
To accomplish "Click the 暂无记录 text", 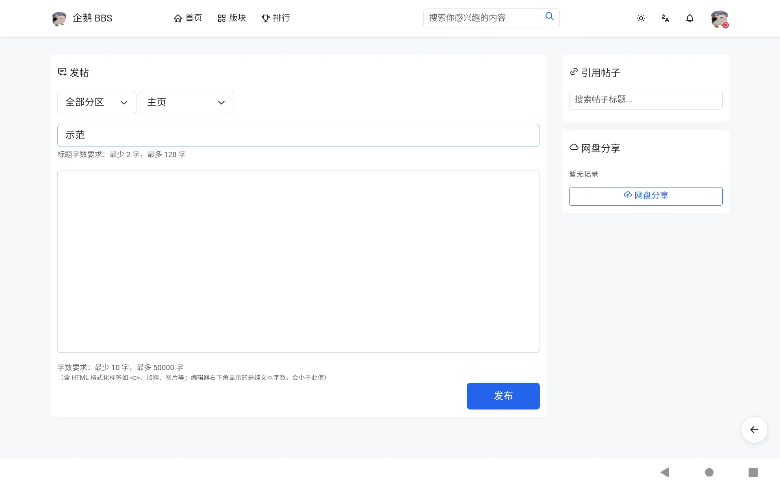I will tap(584, 174).
